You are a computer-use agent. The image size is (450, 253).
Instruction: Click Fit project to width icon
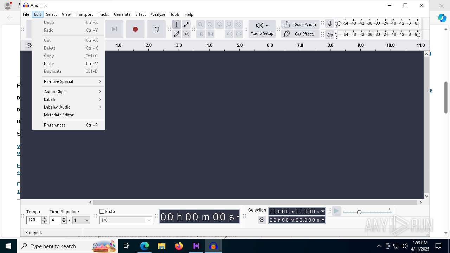(229, 25)
